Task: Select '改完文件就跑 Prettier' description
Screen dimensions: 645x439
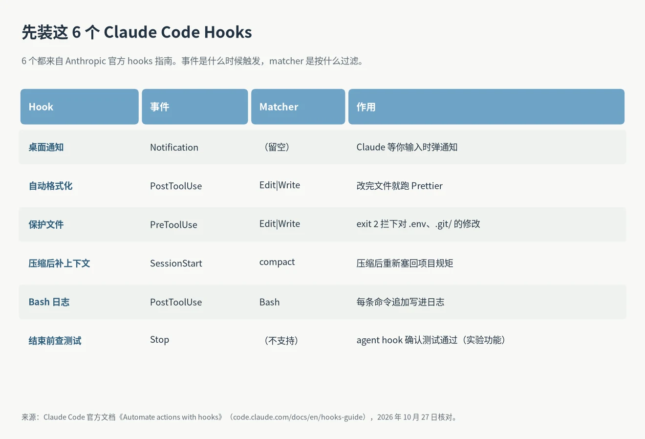Action: [400, 186]
